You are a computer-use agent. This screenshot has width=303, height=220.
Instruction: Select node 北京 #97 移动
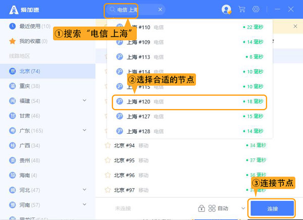click(199, 190)
